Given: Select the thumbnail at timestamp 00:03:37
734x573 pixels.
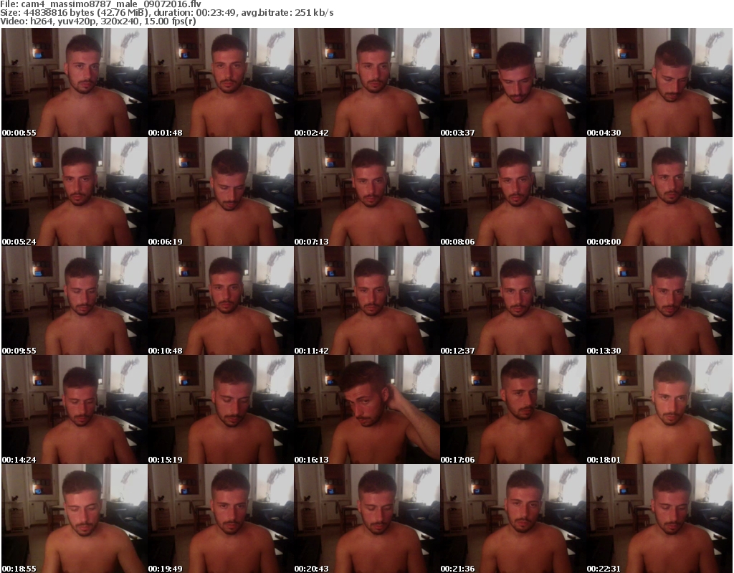Looking at the screenshot, I should pyautogui.click(x=513, y=82).
